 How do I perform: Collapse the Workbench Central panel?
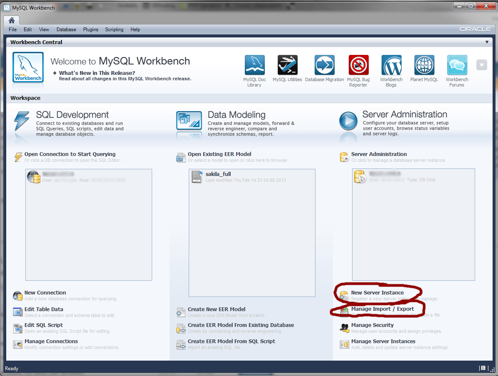click(x=487, y=42)
